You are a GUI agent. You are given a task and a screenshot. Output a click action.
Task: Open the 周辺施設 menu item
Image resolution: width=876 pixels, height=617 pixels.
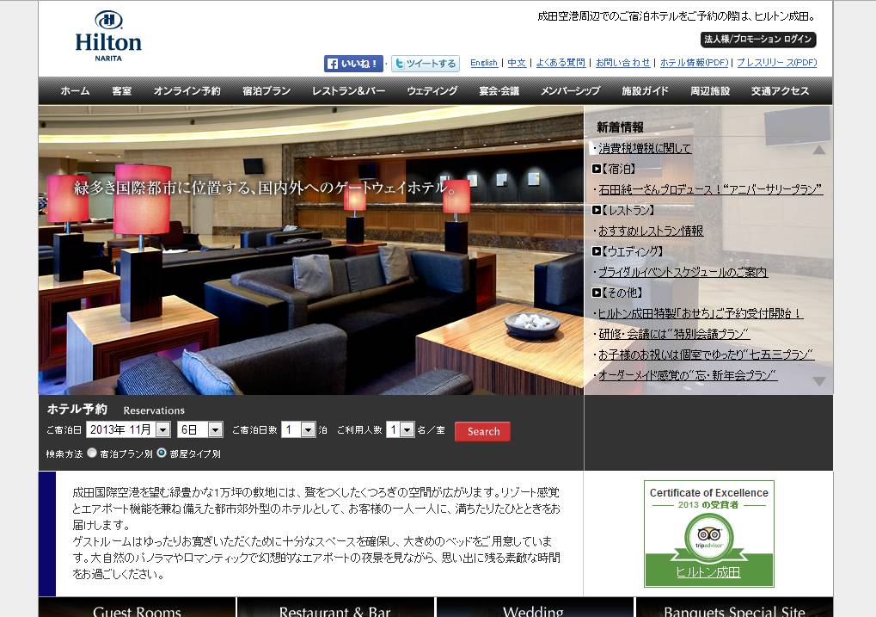pos(709,90)
